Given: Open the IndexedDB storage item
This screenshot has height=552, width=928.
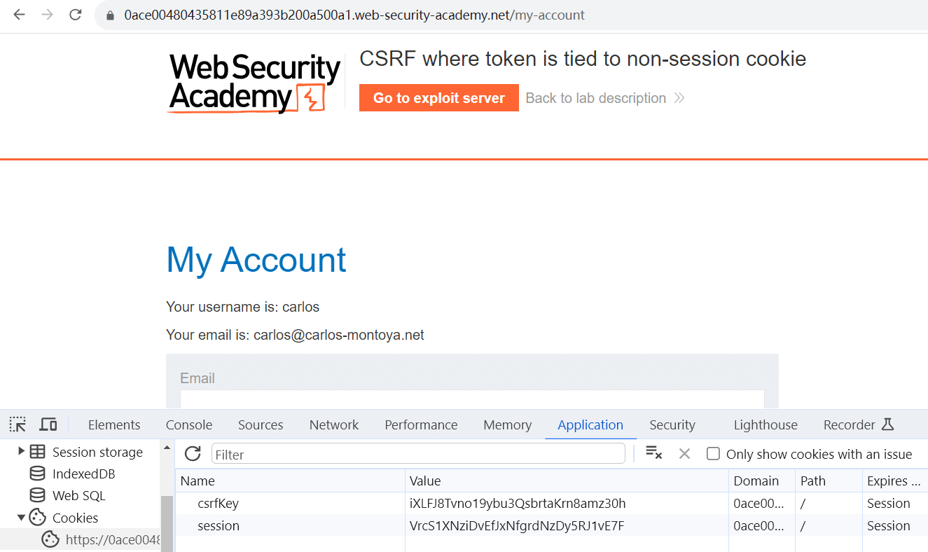Looking at the screenshot, I should [x=83, y=474].
